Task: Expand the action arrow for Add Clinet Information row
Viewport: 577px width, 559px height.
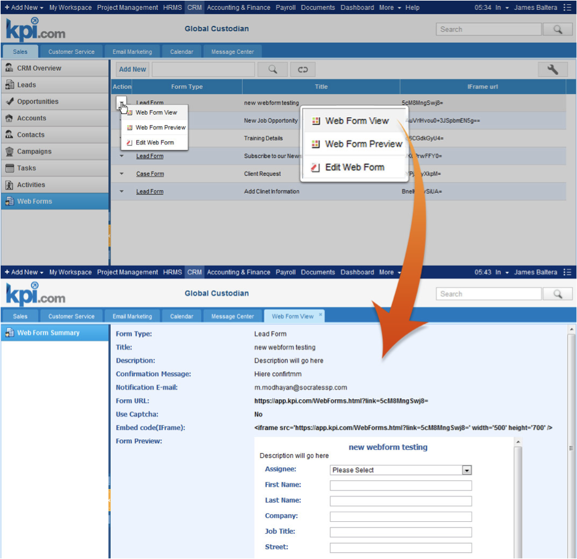Action: point(121,191)
